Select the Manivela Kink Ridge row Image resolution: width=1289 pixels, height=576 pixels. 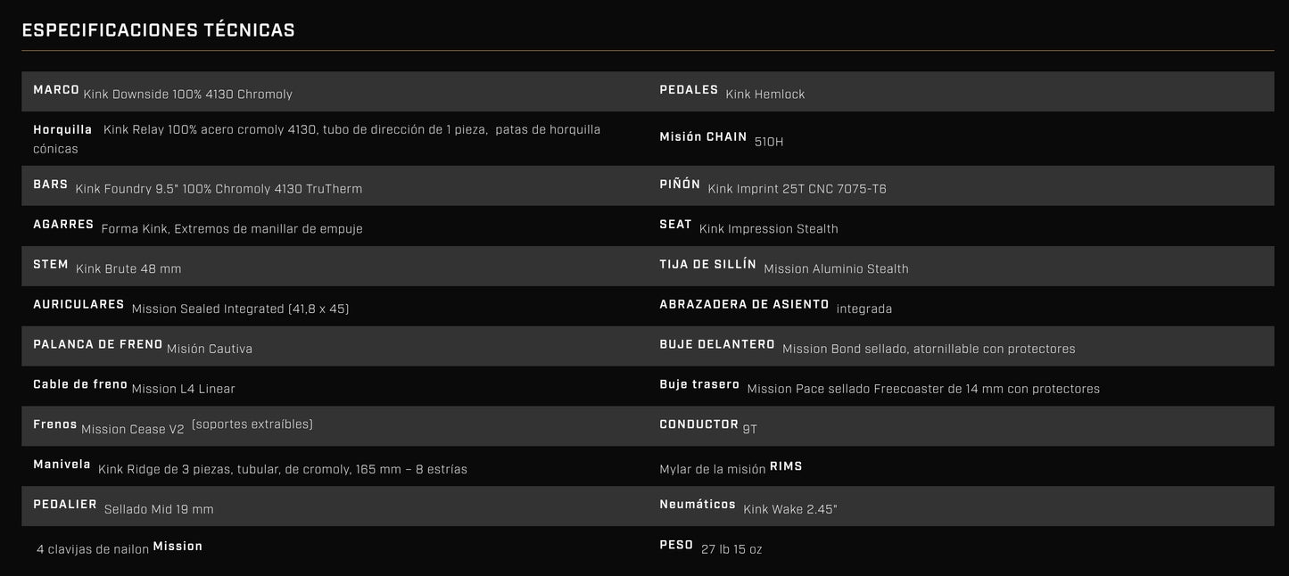[x=335, y=466]
